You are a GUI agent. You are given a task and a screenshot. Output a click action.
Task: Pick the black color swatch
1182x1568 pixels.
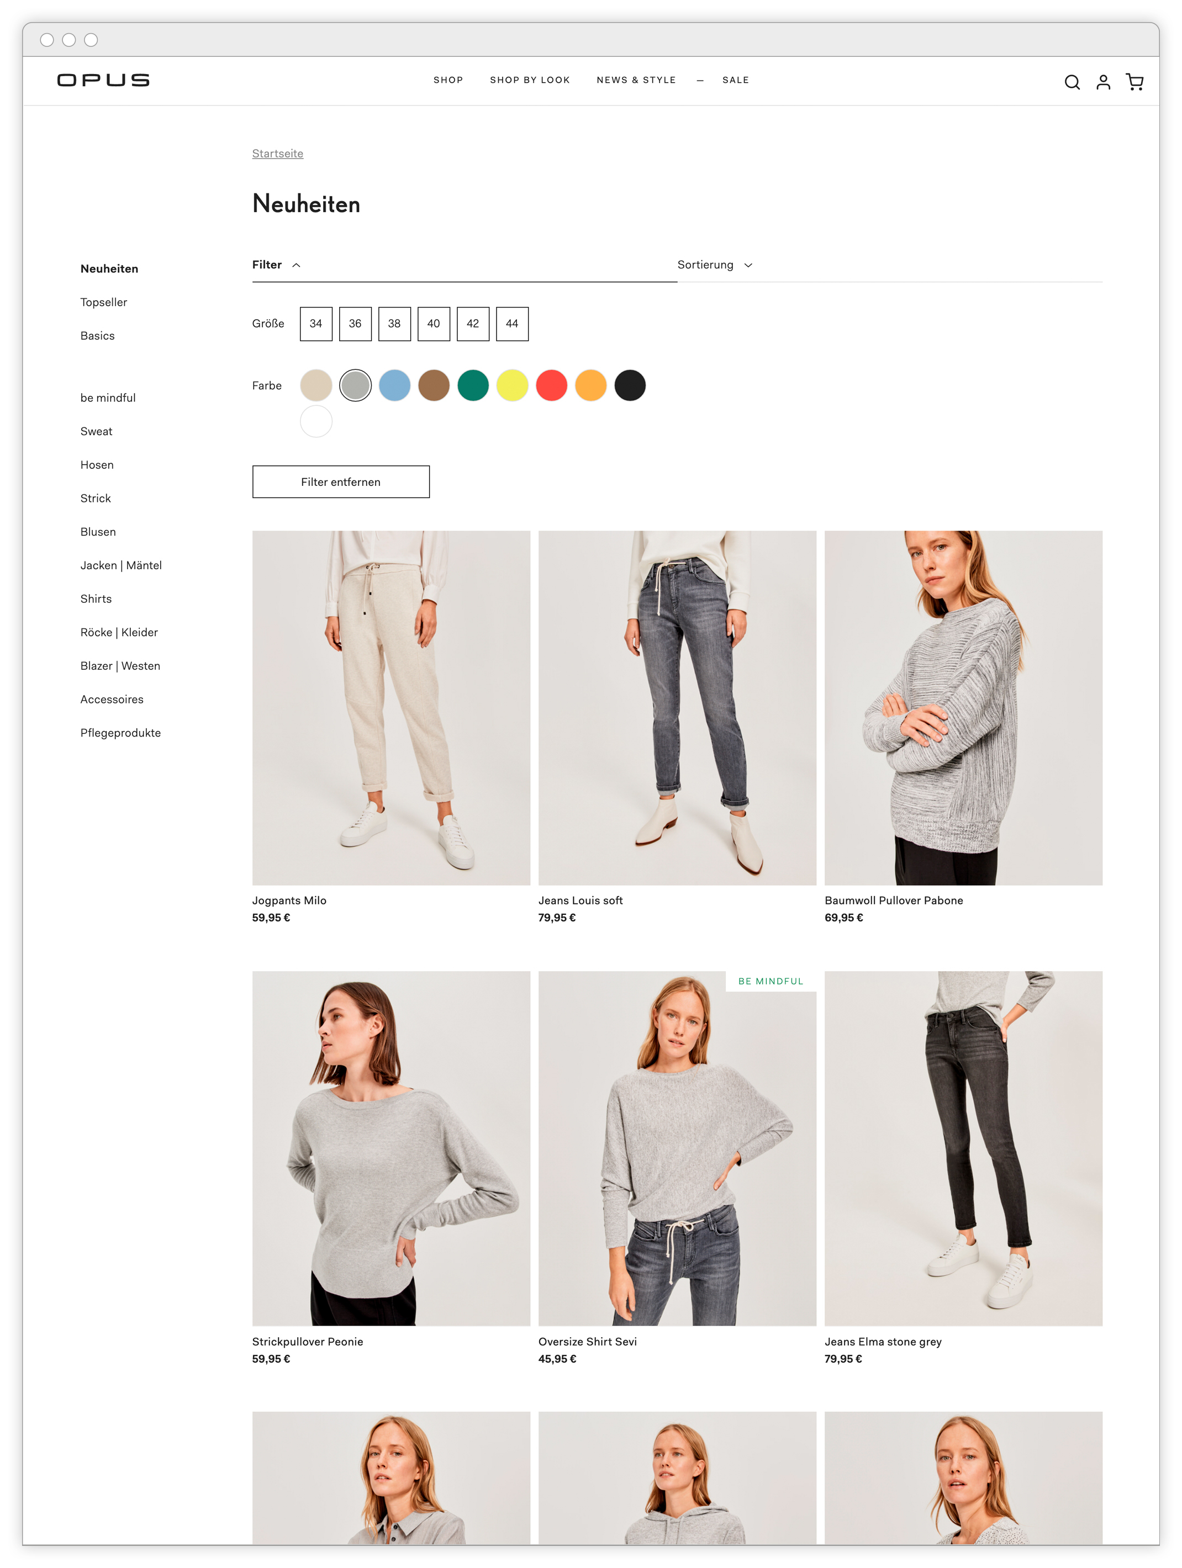click(x=630, y=385)
